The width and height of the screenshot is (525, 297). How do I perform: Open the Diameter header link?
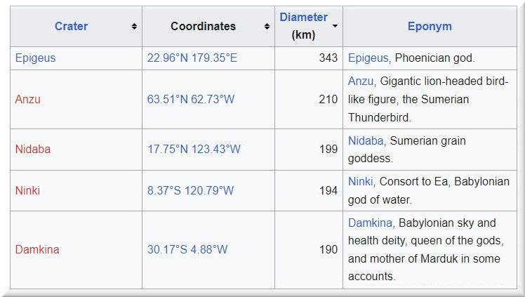click(303, 18)
